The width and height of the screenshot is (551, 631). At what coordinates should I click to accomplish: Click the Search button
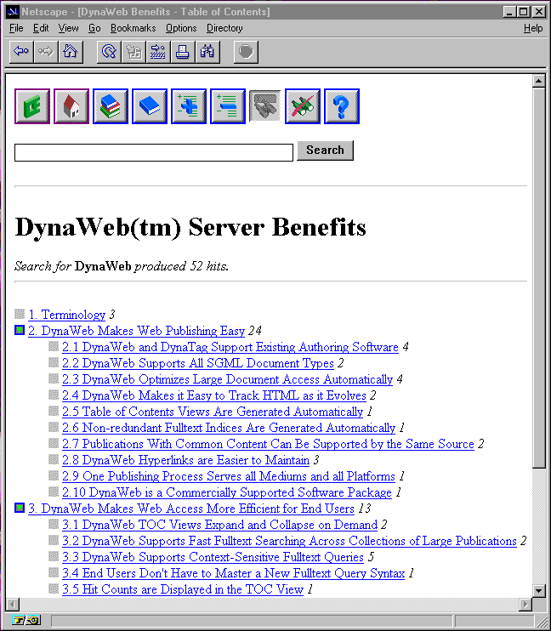325,151
